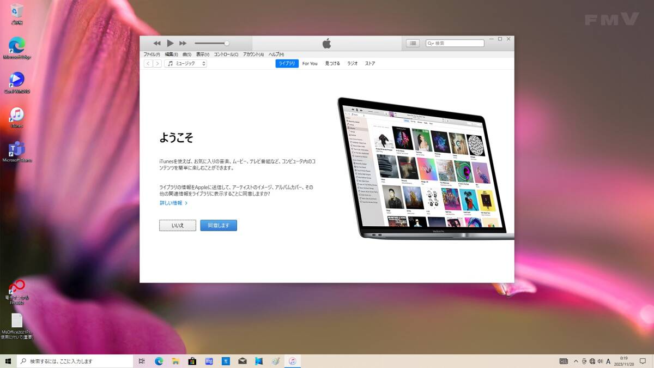This screenshot has width=654, height=368.
Task: Open the Up Next list view icon
Action: coord(413,43)
